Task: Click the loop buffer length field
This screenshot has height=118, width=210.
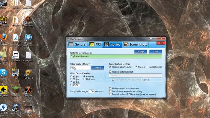Action: [91, 91]
